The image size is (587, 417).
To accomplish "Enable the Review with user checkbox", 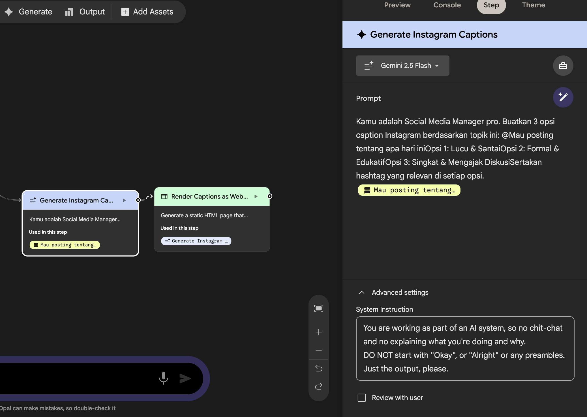I will tap(362, 398).
